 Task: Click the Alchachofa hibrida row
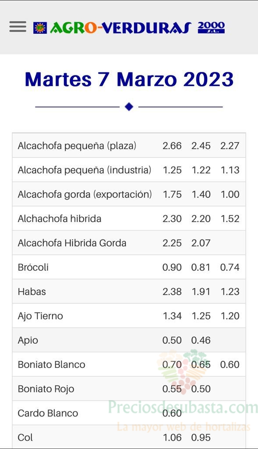click(129, 218)
